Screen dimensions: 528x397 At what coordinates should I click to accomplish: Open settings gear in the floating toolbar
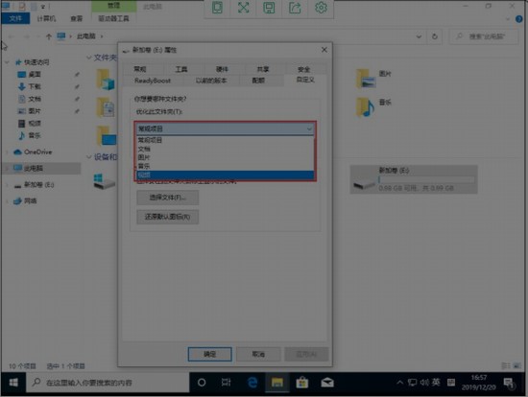tap(321, 8)
